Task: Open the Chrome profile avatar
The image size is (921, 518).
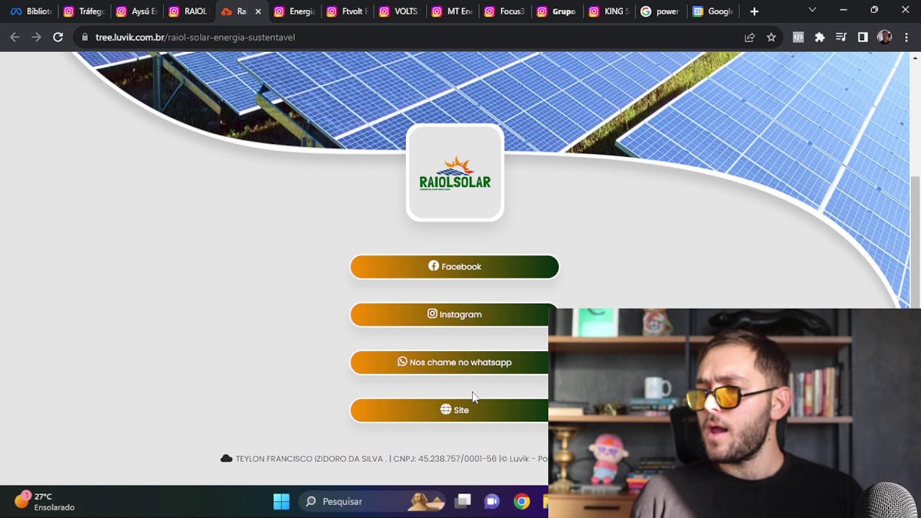Action: coord(884,37)
